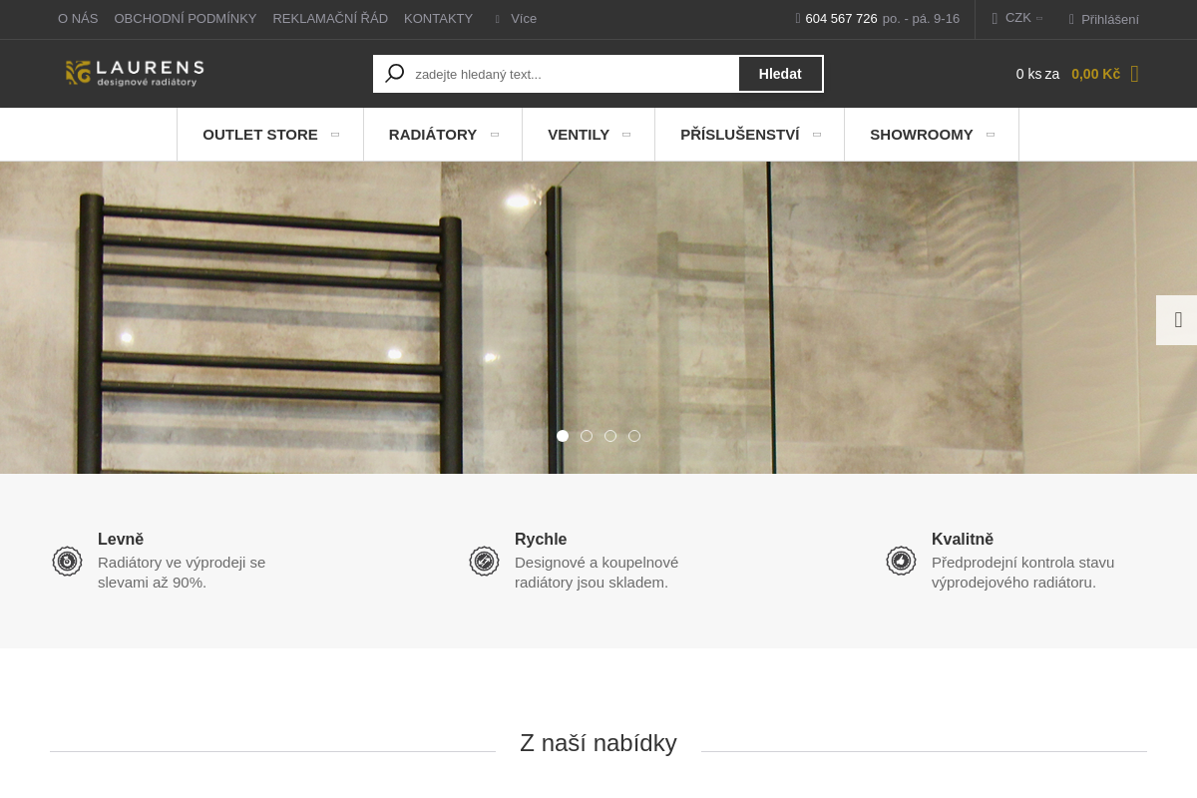1197x798 pixels.
Task: Click the piggy bank icon beside Levně
Action: click(67, 561)
